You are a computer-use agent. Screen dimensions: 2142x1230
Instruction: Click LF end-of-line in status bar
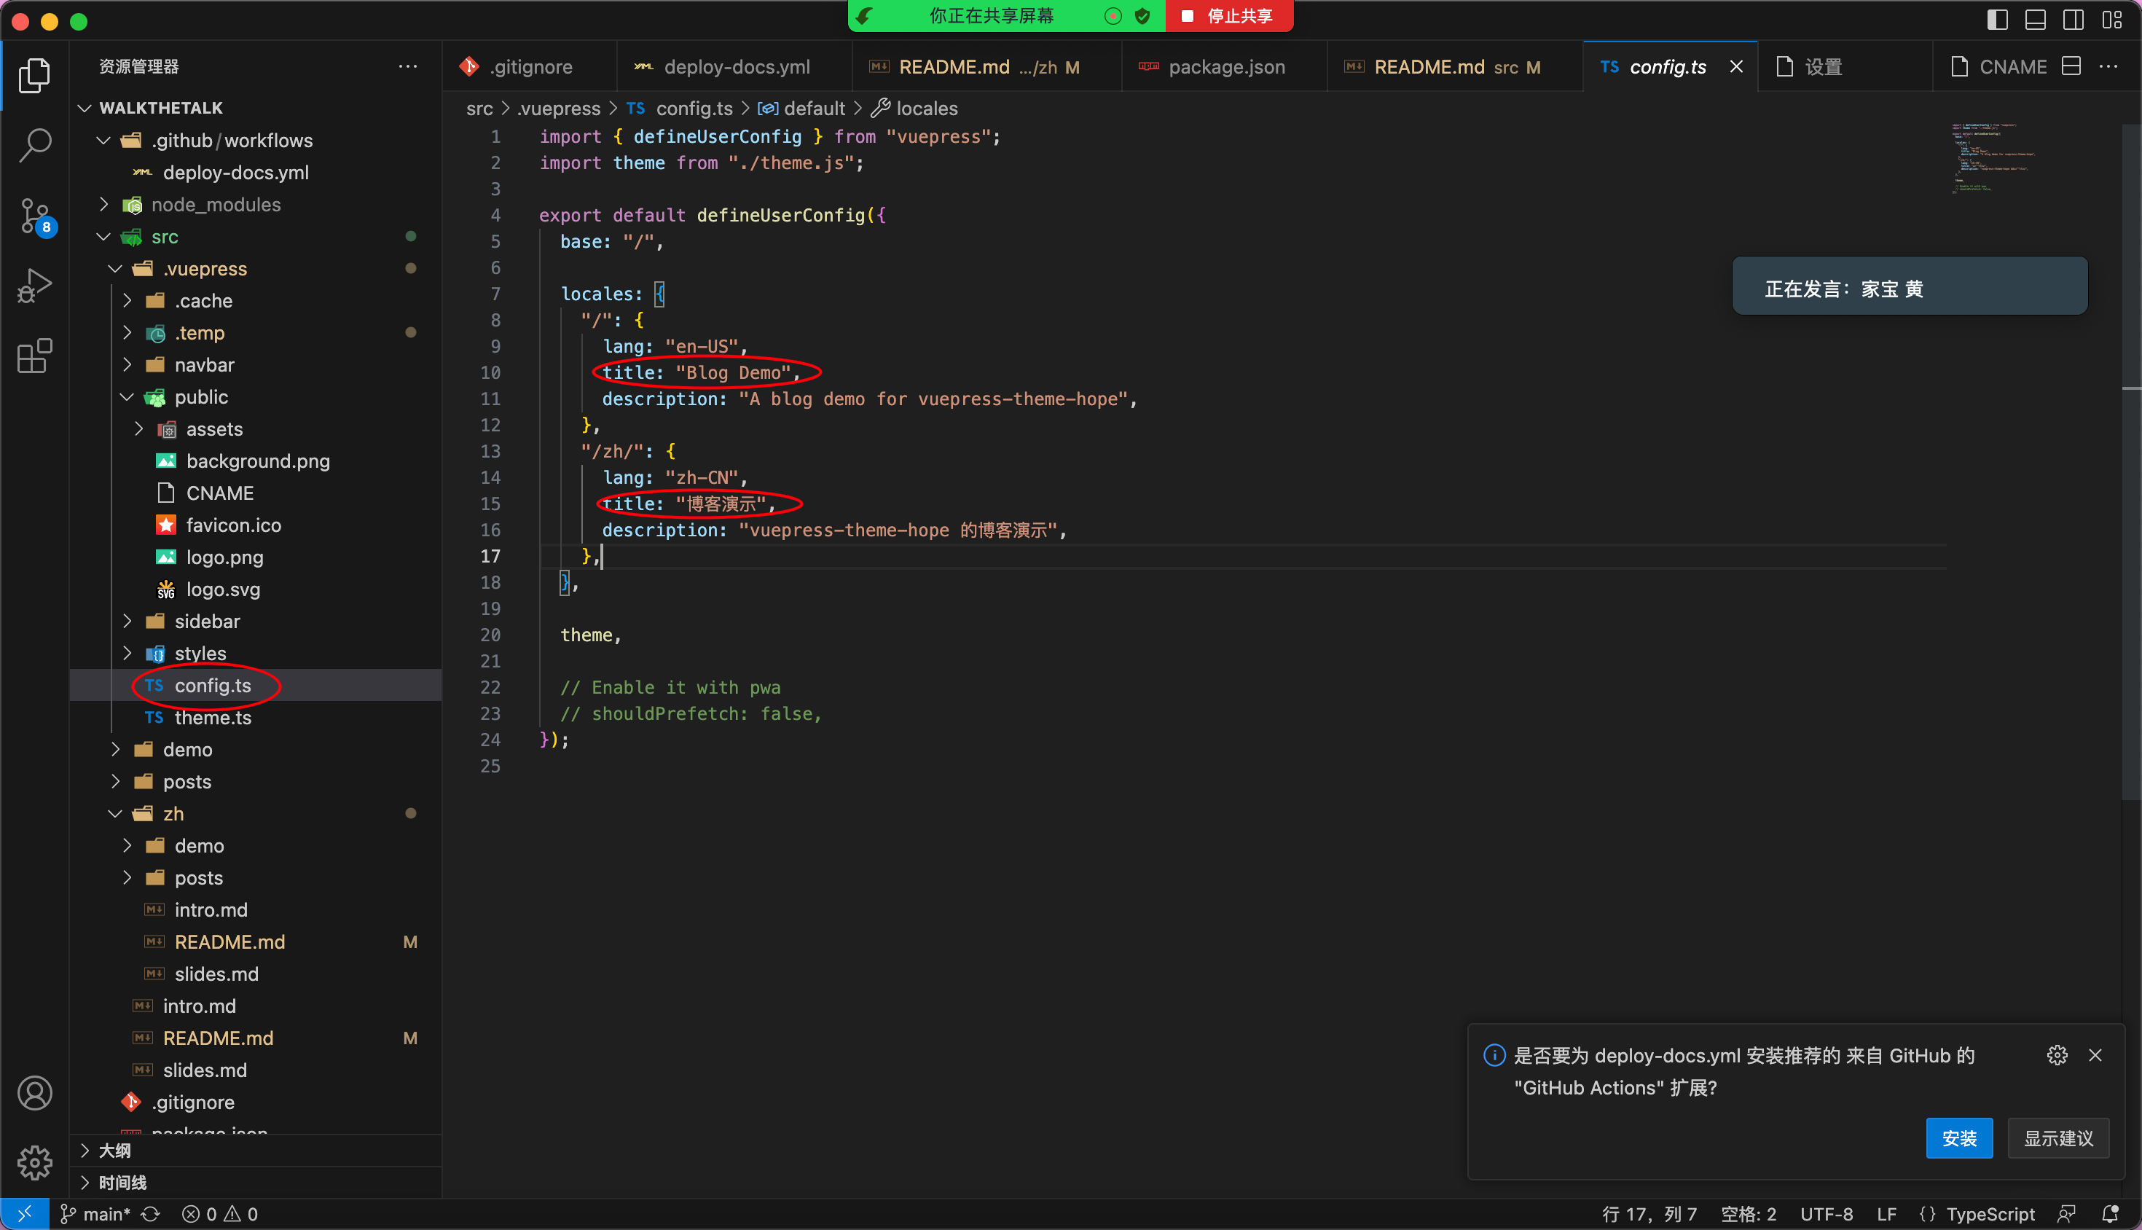tap(1886, 1214)
